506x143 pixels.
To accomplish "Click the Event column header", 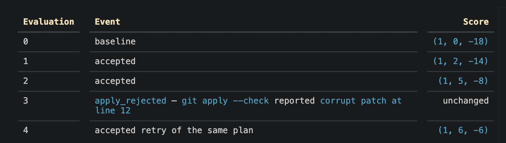I will [x=107, y=22].
